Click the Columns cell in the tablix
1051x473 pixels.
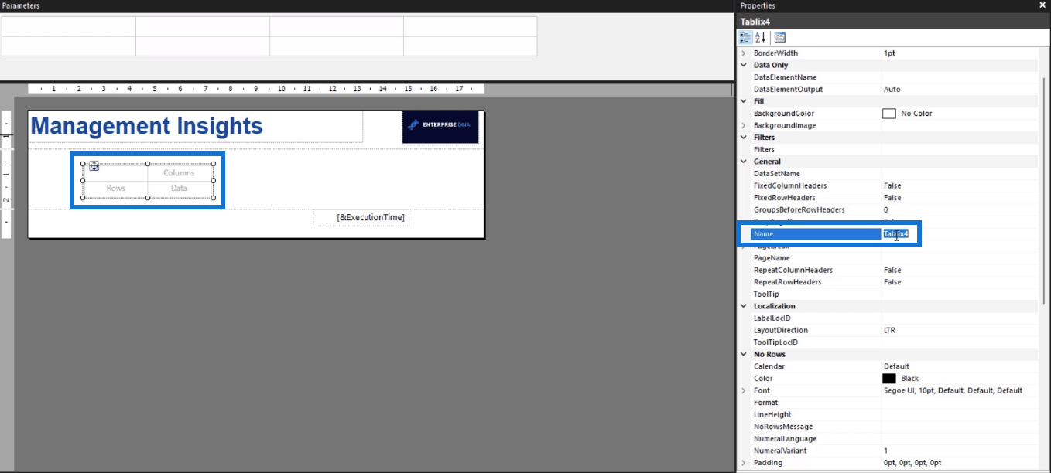[180, 173]
